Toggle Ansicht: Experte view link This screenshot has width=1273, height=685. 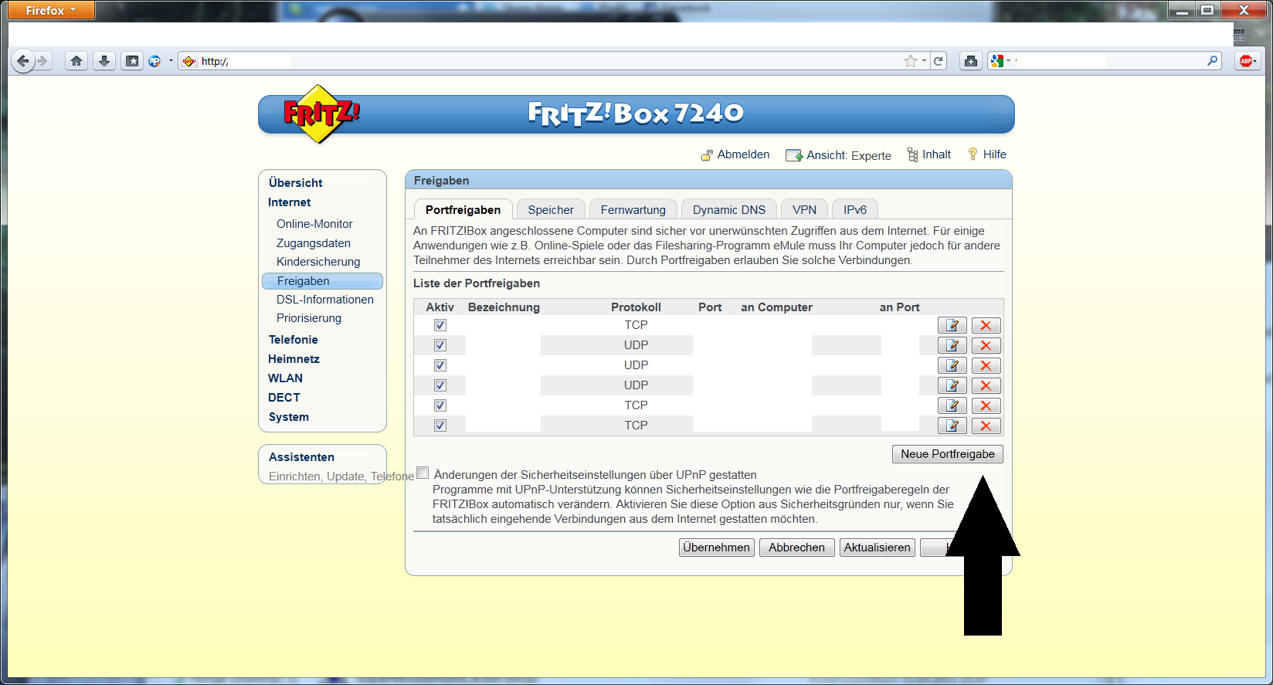click(838, 155)
